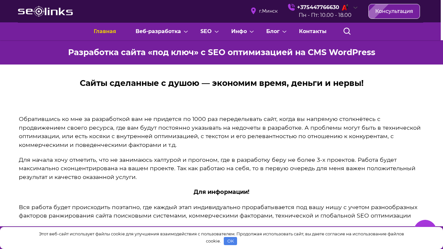Click the purple phone handset icon
The image size is (443, 249).
291,7
